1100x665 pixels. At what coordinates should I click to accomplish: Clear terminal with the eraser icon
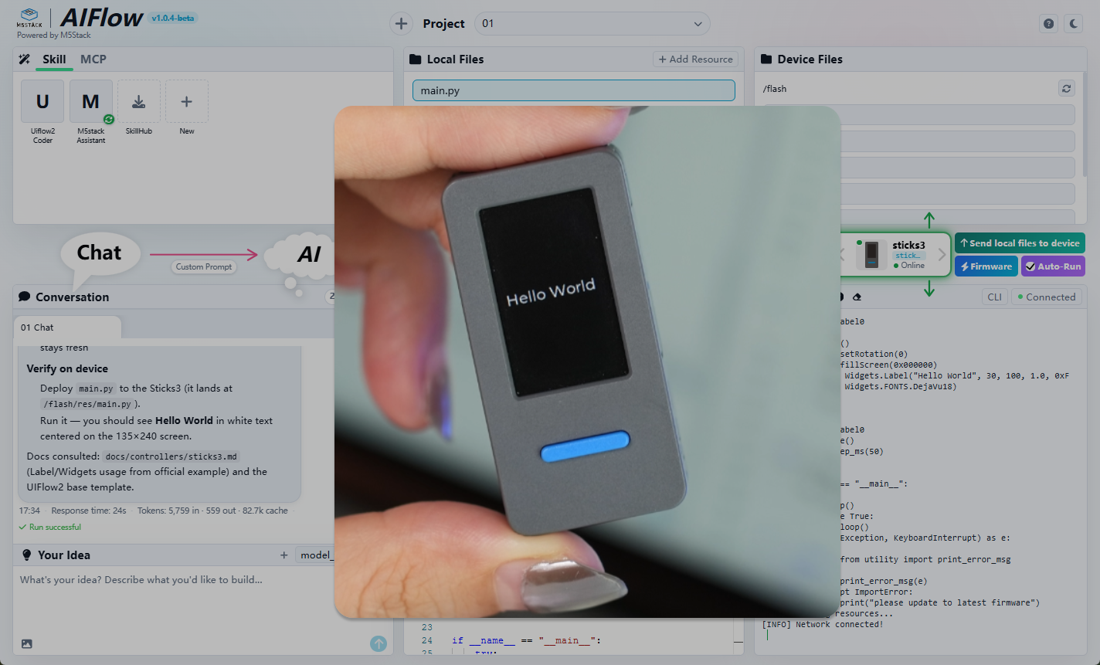[x=857, y=297]
